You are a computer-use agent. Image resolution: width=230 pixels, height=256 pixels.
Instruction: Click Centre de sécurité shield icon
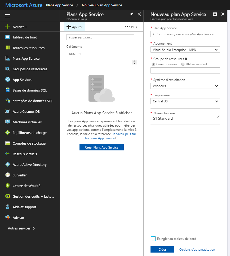(x=8, y=186)
